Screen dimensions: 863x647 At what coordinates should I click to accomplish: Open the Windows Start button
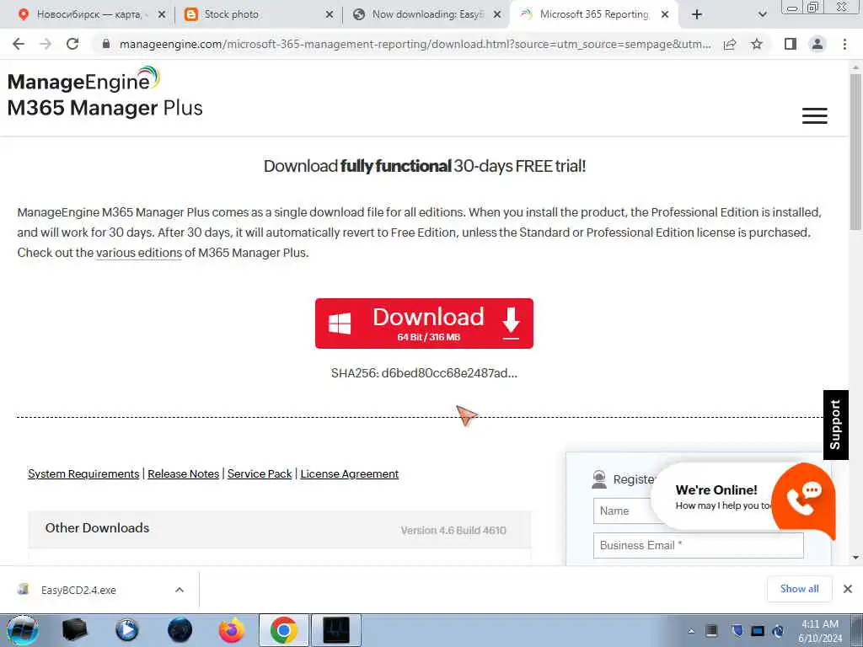coord(23,630)
